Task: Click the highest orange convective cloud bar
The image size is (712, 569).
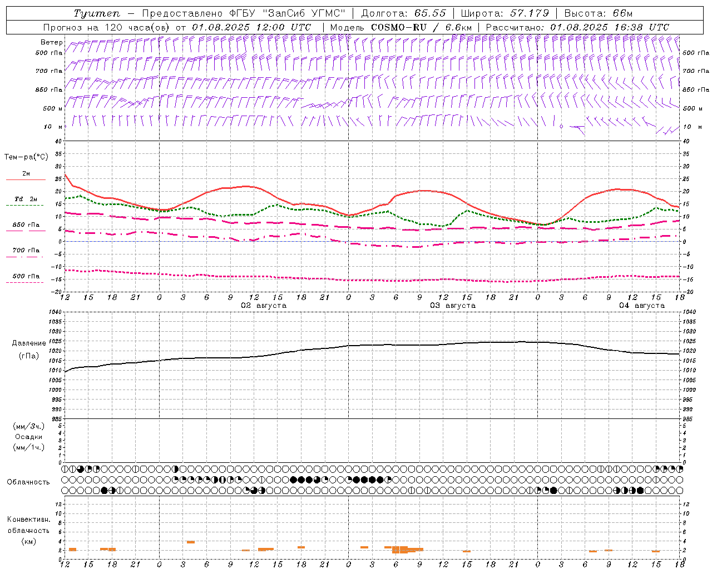Action: tap(190, 542)
